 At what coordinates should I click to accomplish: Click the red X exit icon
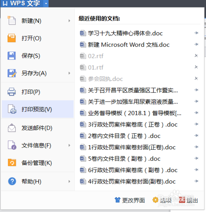182,200
